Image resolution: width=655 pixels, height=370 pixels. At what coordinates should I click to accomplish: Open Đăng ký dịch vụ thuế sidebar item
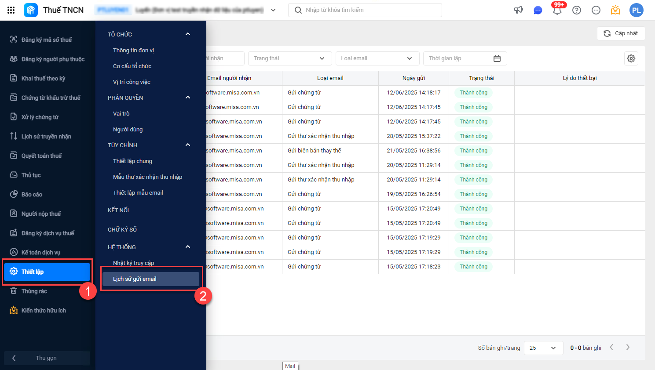(x=47, y=233)
